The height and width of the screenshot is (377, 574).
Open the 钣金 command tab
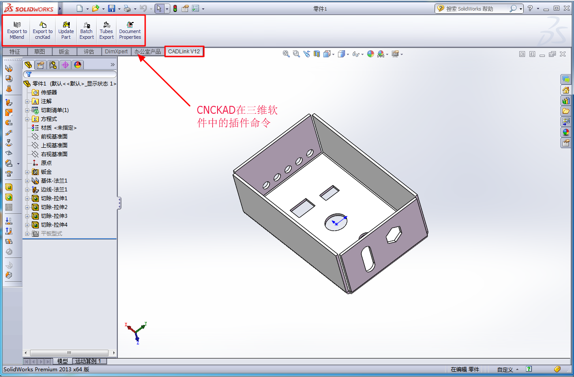64,52
